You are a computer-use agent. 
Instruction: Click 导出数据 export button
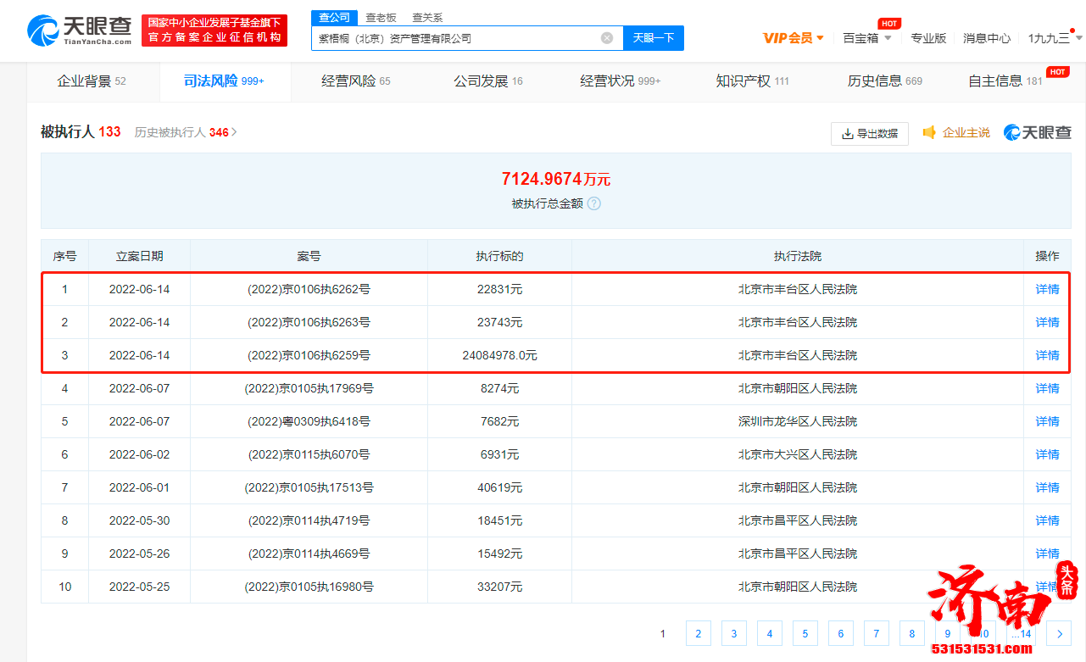point(869,133)
